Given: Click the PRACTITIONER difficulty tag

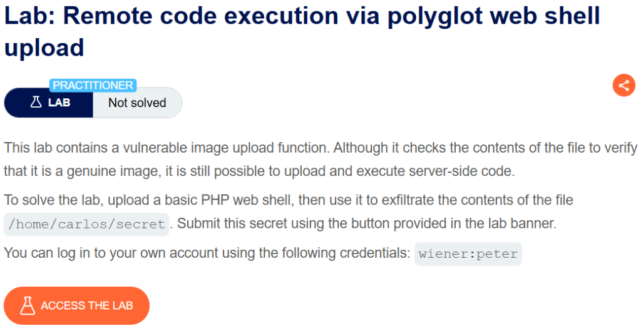Looking at the screenshot, I should (x=93, y=85).
